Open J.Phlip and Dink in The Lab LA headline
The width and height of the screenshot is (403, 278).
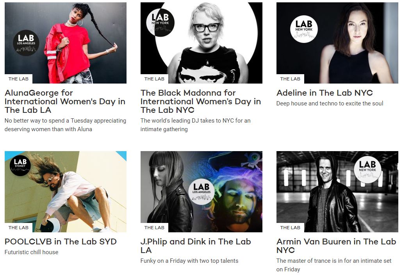click(196, 246)
